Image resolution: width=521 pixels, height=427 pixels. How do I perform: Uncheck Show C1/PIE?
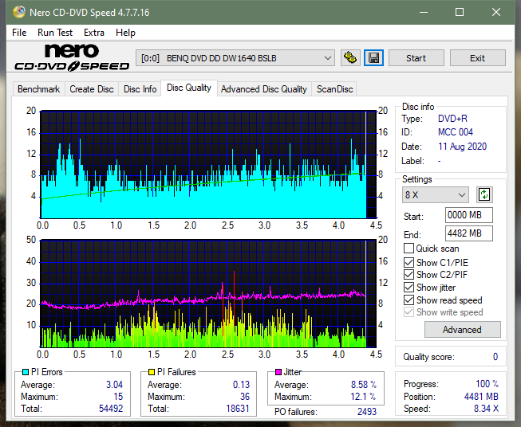409,262
